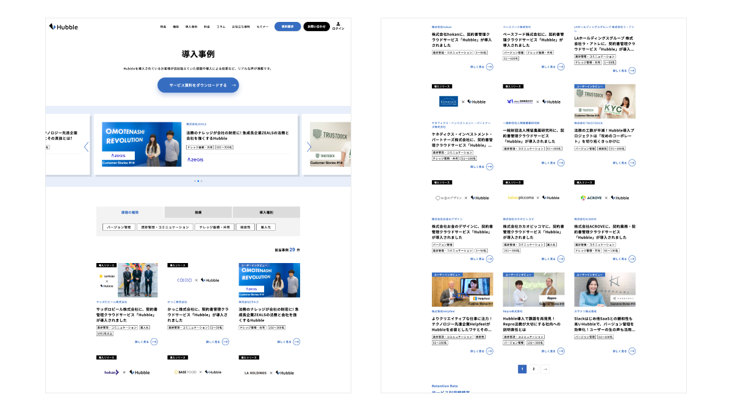The image size is (732, 411).
Task: Switch to the 規模 filter tab
Action: (198, 213)
